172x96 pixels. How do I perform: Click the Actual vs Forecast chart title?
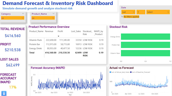pyautogui.click(x=122, y=68)
